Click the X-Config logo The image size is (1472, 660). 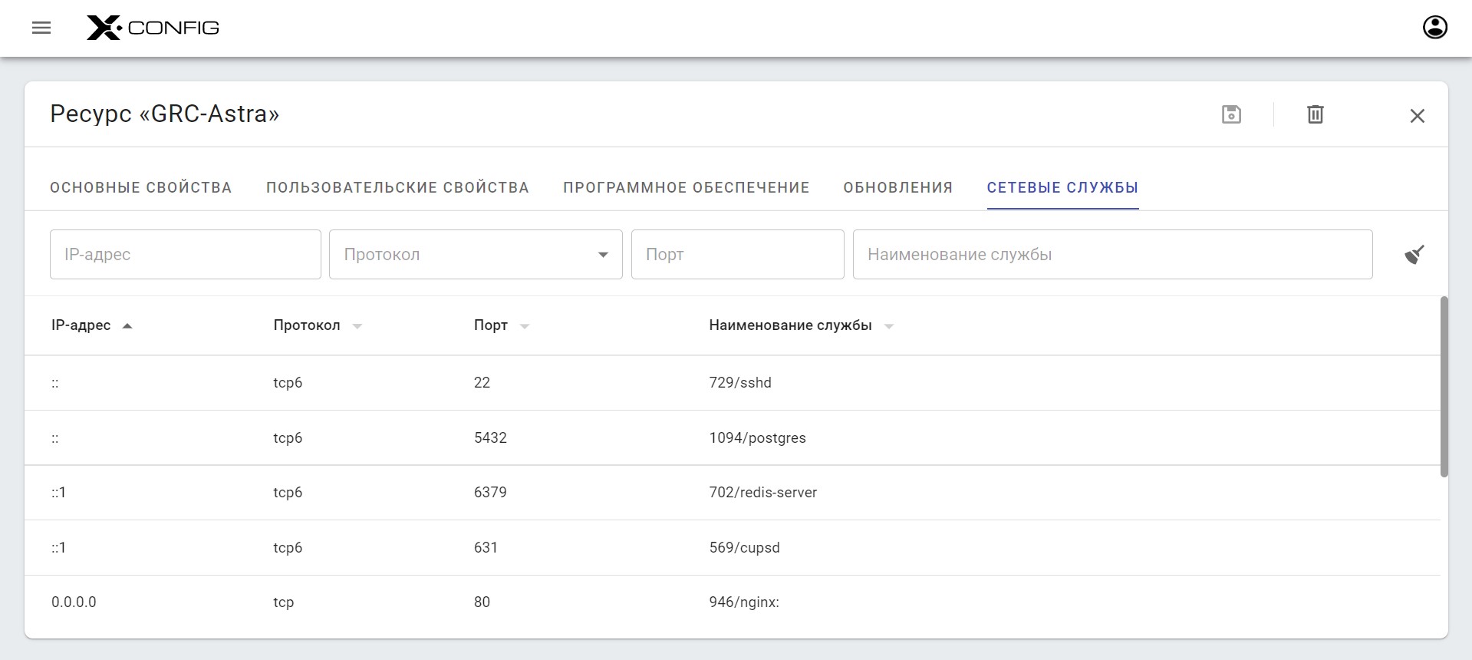(x=153, y=28)
